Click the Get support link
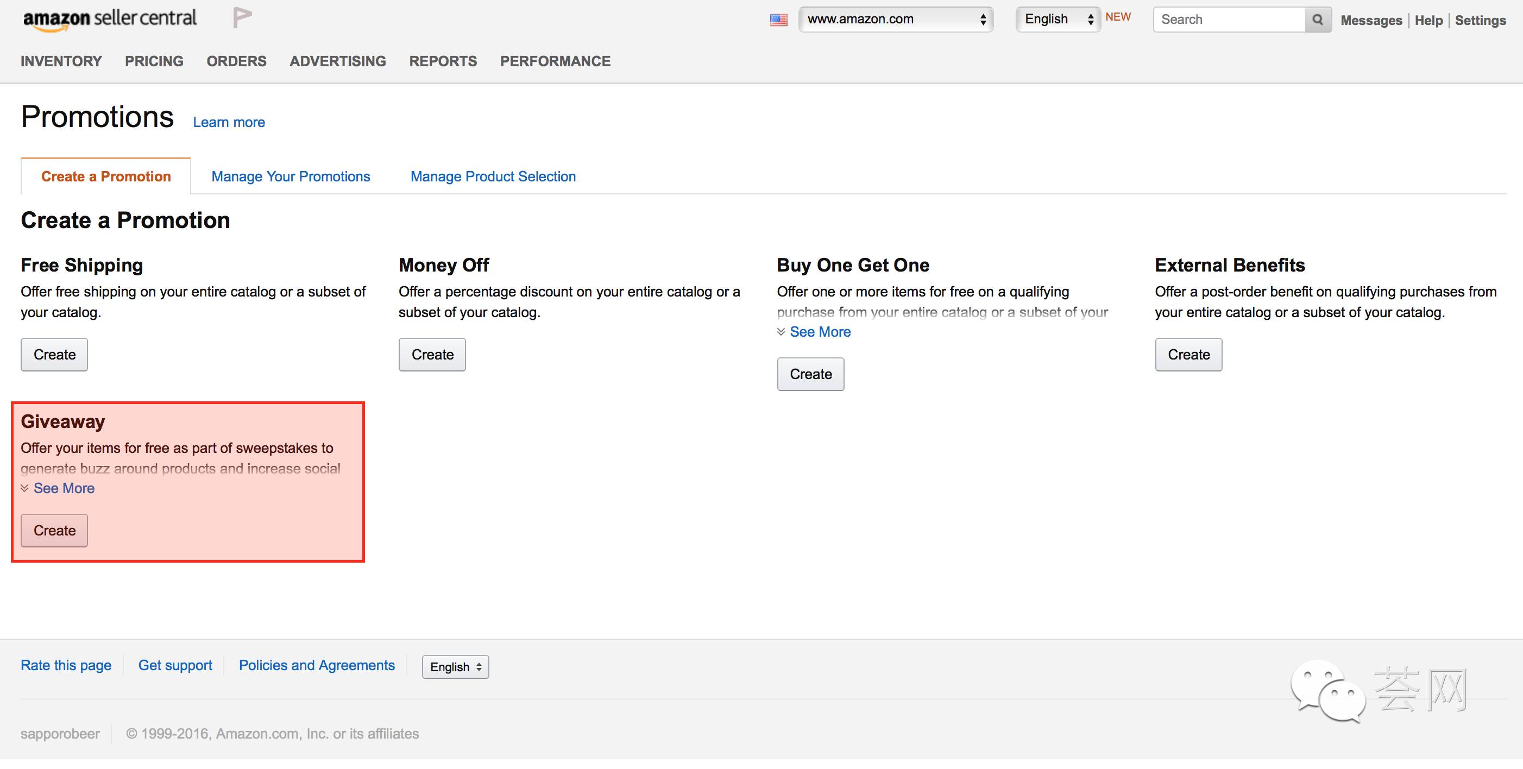1523x769 pixels. tap(175, 665)
